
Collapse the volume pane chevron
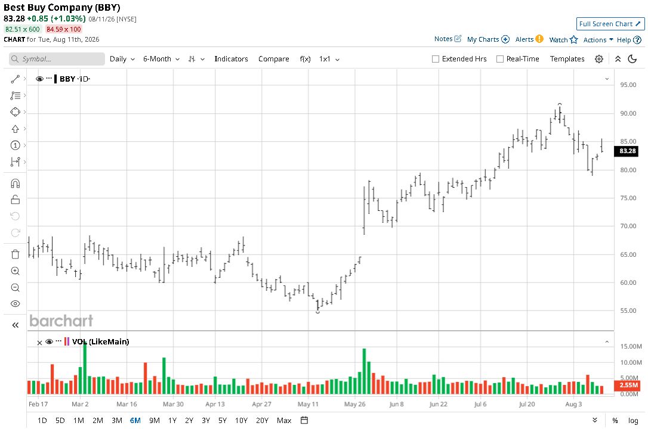(607, 341)
